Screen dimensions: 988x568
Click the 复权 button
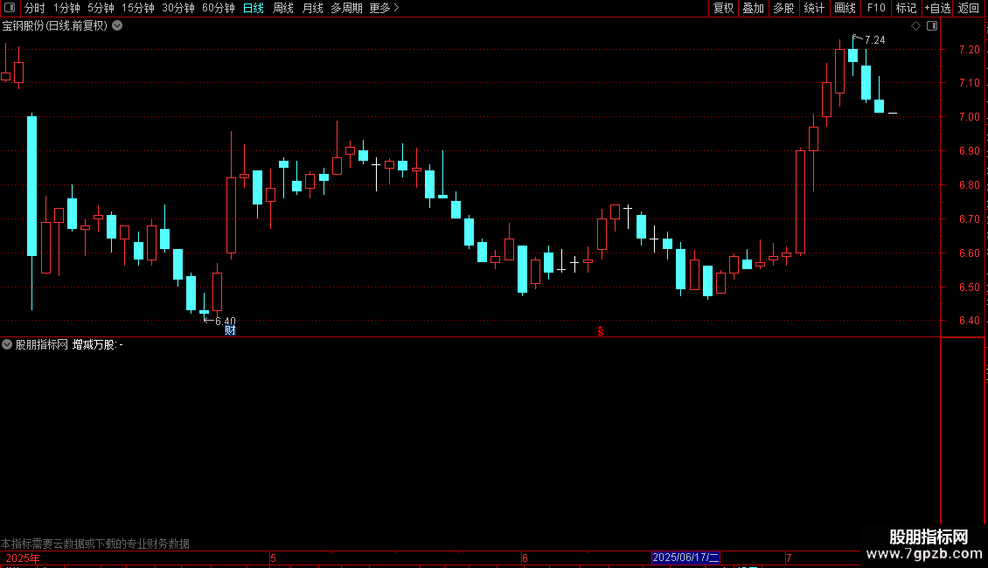tap(723, 8)
